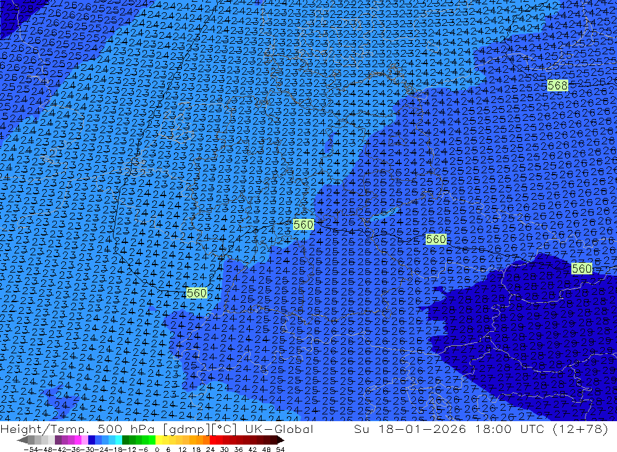Click the '12' legend value
Screen dimensions: 617x452
click(x=182, y=450)
